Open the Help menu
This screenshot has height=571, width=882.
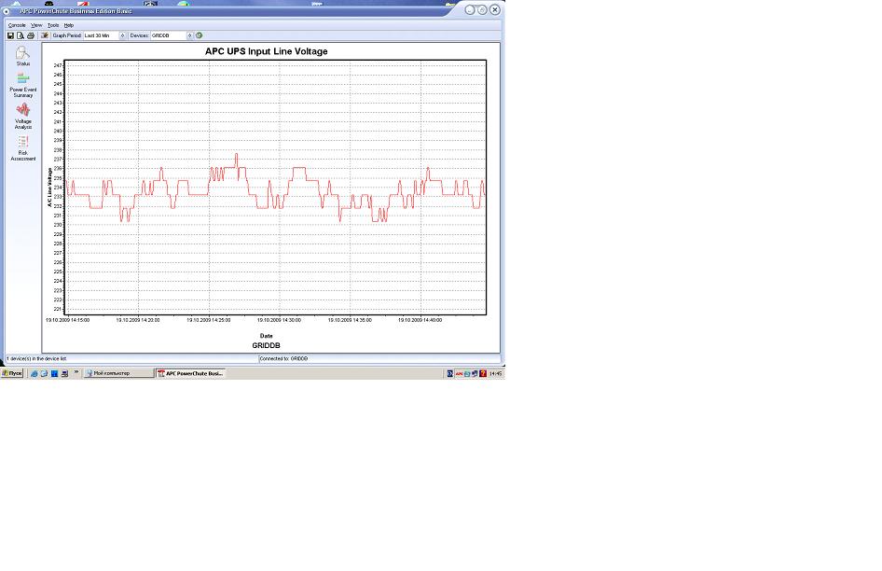69,25
